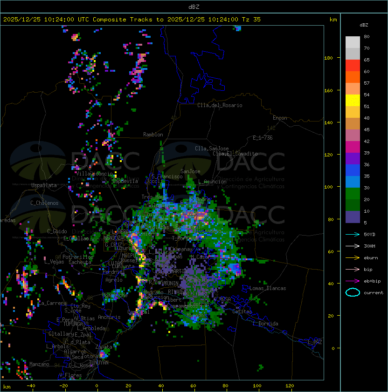Click the magenta eb+bip arrow legend icon
Viewport: 388px width, 392px height.
[353, 281]
